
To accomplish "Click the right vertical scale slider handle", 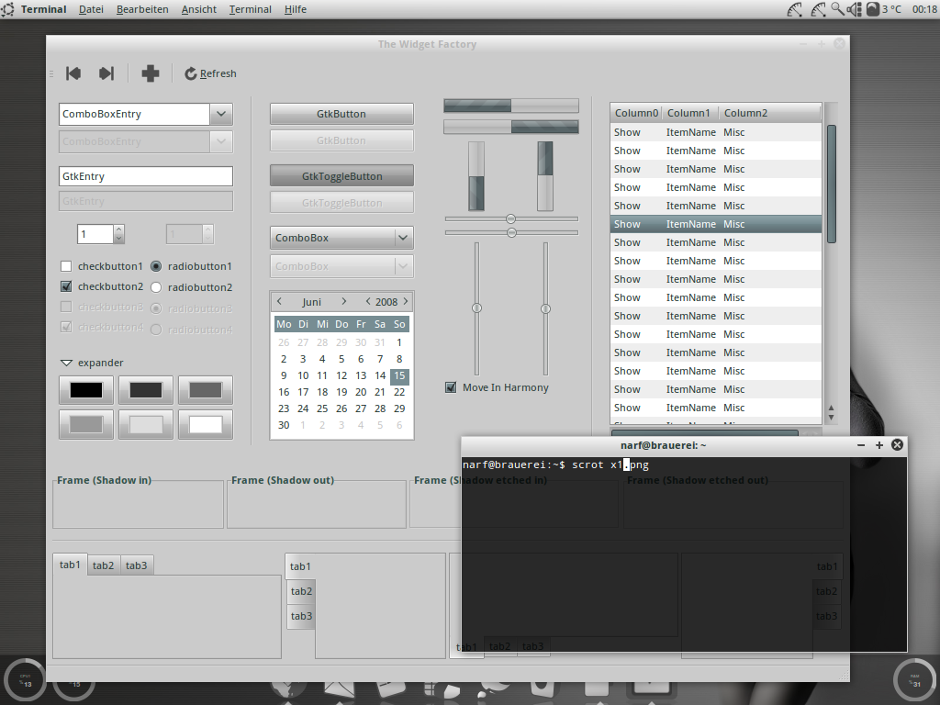I will 545,308.
